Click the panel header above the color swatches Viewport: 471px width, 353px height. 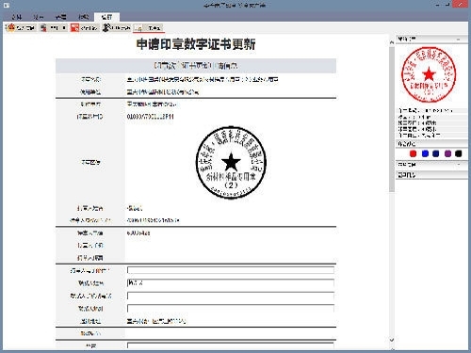point(431,144)
